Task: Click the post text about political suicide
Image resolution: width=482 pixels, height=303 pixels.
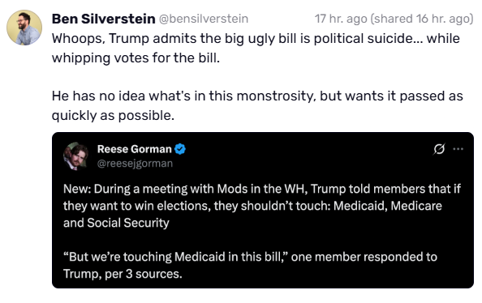Action: click(256, 48)
